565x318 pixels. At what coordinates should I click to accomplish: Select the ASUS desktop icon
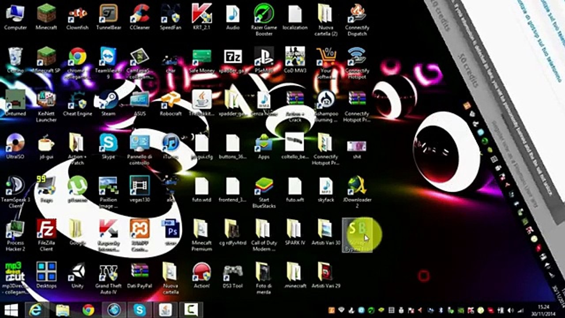[139, 103]
